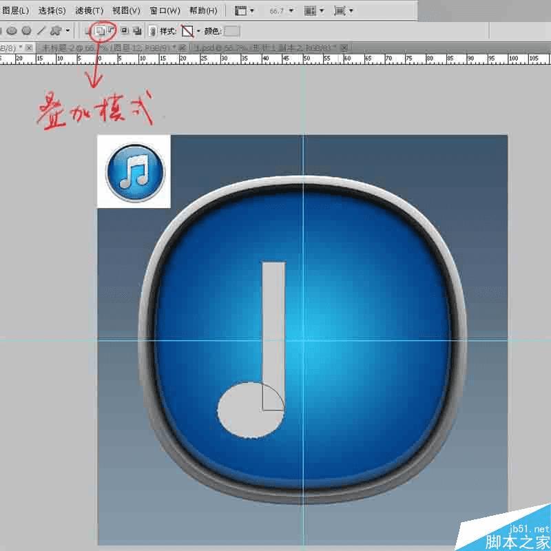Image resolution: width=551 pixels, height=551 pixels.
Task: Click the Exclude overlapping shape areas icon
Action: tap(138, 31)
